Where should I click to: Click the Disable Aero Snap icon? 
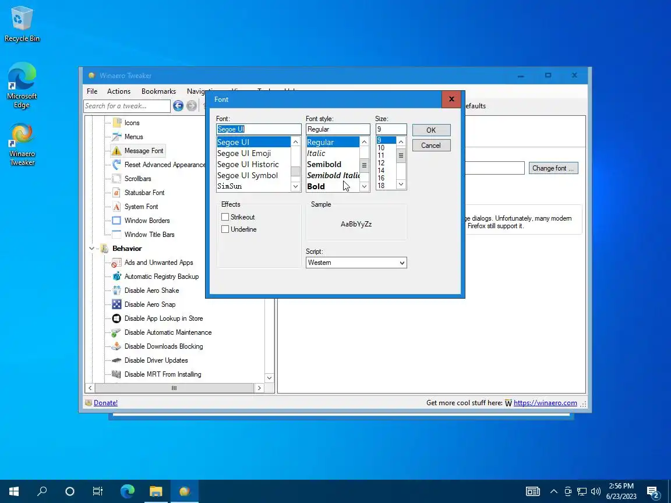pyautogui.click(x=116, y=304)
